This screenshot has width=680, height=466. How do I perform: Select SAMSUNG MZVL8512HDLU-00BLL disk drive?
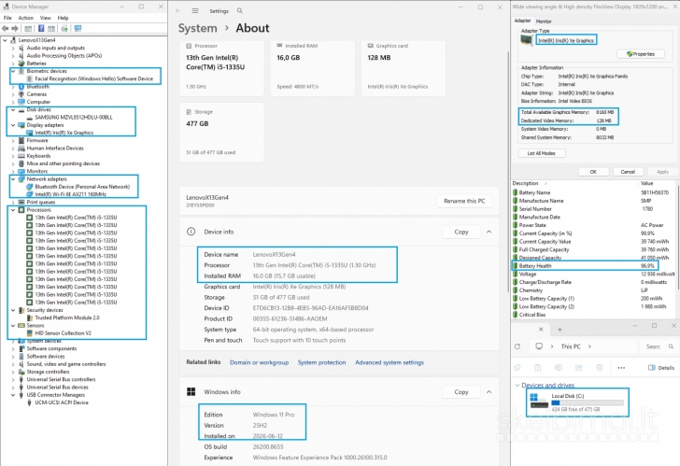tap(73, 118)
